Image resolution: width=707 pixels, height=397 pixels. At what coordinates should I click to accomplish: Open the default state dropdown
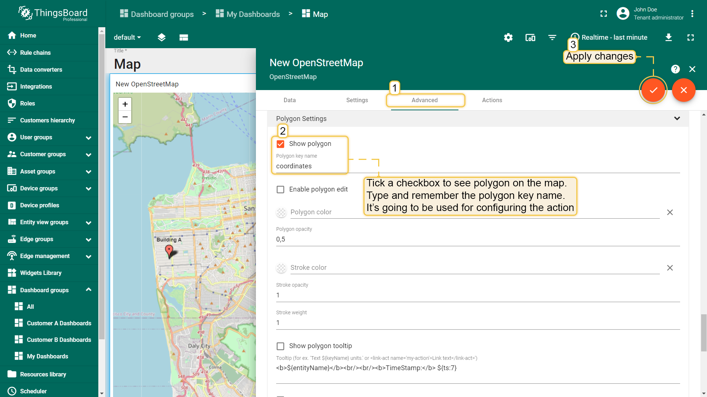(x=127, y=37)
